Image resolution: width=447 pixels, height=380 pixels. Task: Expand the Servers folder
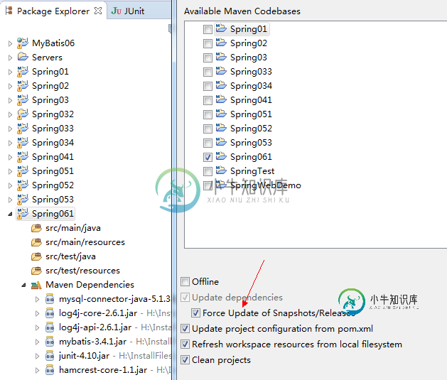click(10, 58)
